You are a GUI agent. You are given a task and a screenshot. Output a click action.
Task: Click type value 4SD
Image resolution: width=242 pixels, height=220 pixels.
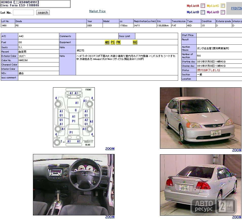point(189,25)
